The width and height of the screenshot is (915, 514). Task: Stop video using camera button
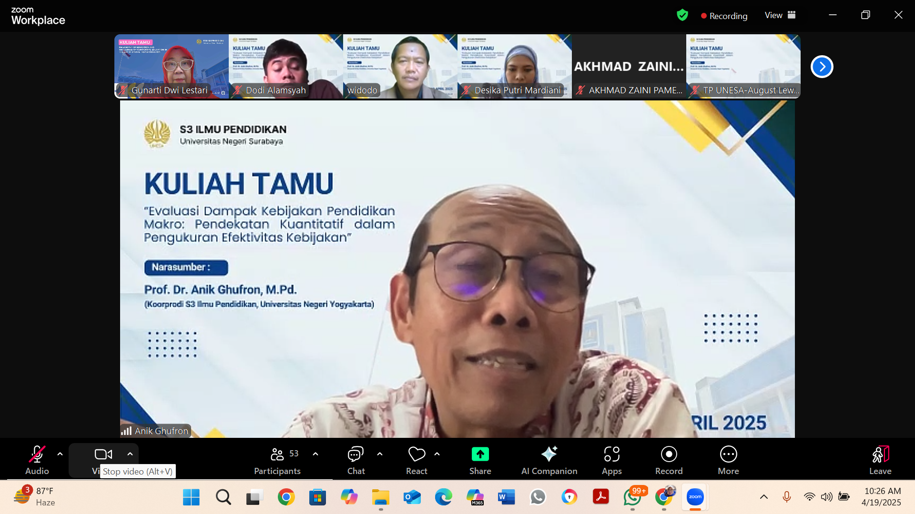click(103, 455)
